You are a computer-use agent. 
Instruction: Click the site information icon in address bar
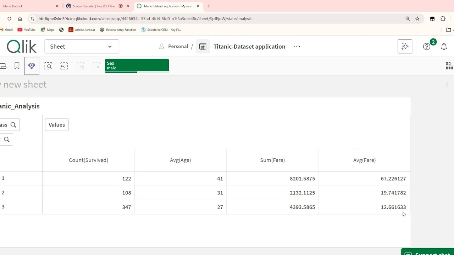tap(32, 19)
